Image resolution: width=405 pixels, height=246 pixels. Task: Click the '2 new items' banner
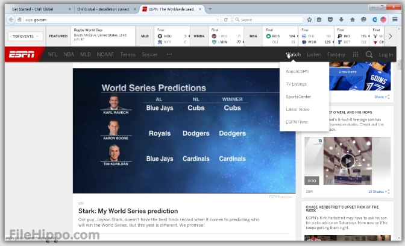(x=347, y=72)
